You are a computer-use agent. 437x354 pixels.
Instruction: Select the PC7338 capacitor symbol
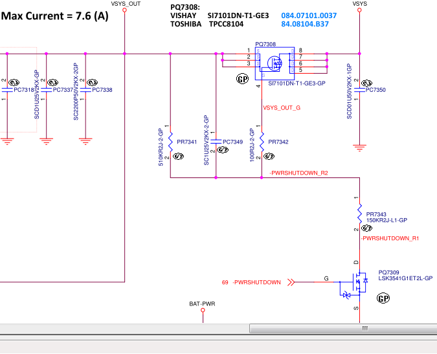[85, 90]
